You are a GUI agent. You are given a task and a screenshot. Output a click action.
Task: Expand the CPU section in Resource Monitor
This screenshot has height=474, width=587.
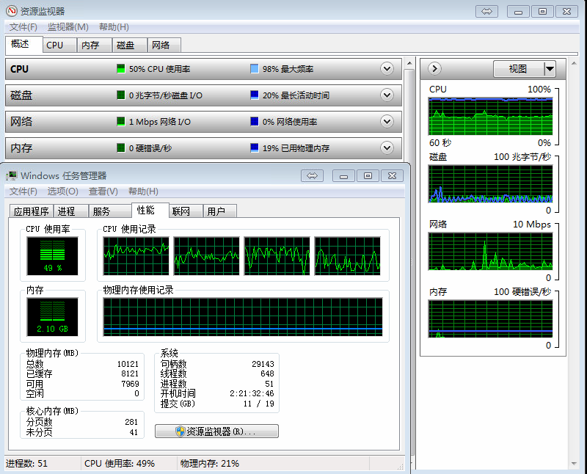click(387, 68)
